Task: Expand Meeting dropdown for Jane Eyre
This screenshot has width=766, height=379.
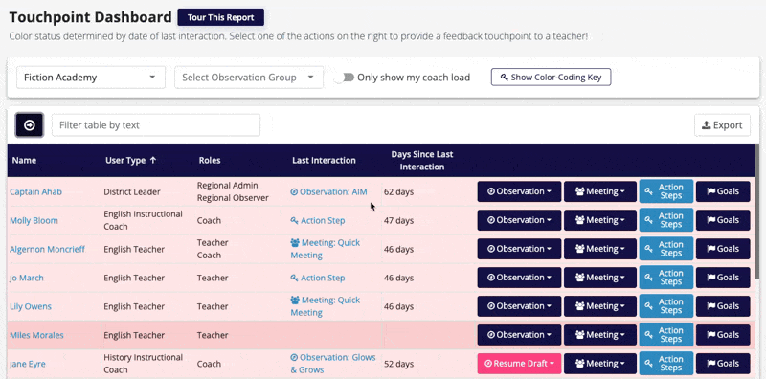Action: (x=600, y=364)
